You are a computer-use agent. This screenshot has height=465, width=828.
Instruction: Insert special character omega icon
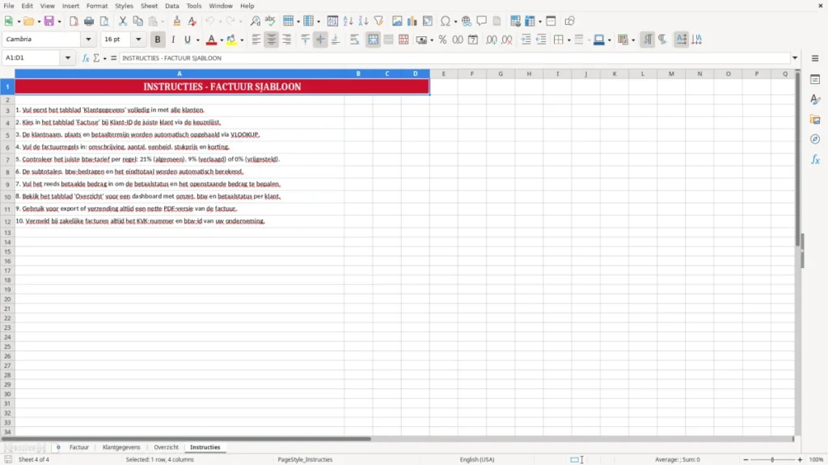click(x=446, y=21)
